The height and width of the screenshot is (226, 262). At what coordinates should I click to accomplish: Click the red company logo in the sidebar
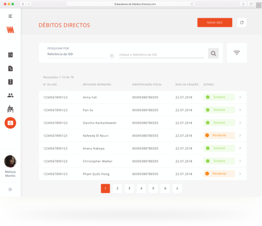pos(10,30)
